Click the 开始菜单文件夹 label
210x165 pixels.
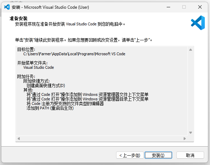pyautogui.click(x=32, y=63)
